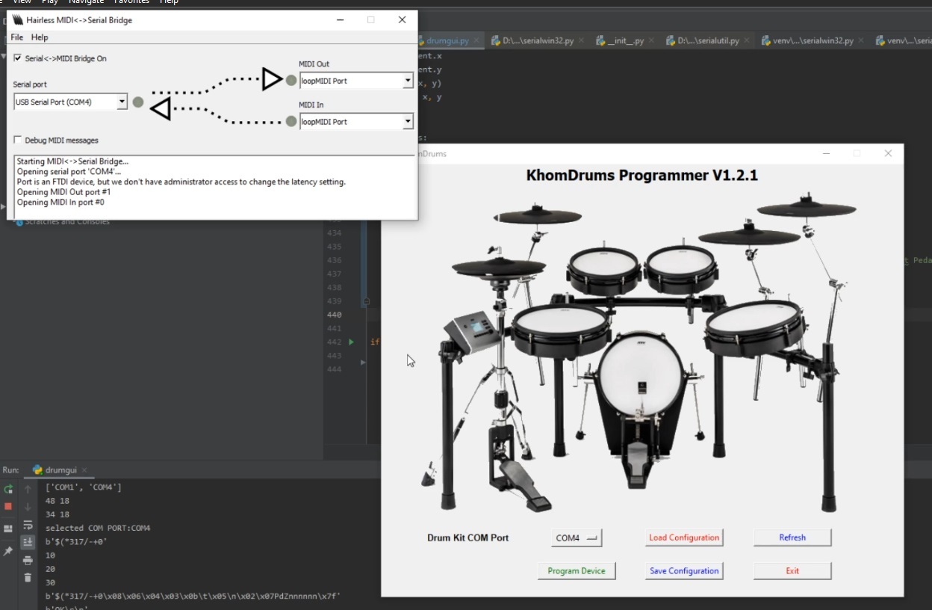
Task: Enable Debug MIDI messages checkbox
Action: pos(18,140)
